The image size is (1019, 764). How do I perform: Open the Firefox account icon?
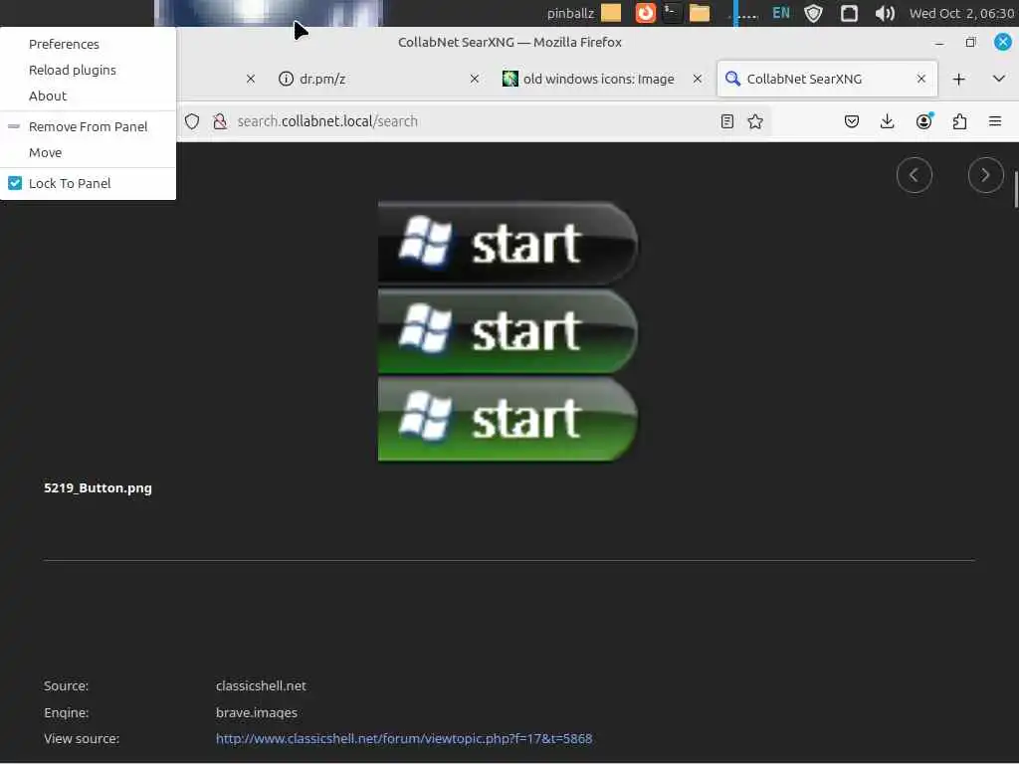tap(923, 121)
